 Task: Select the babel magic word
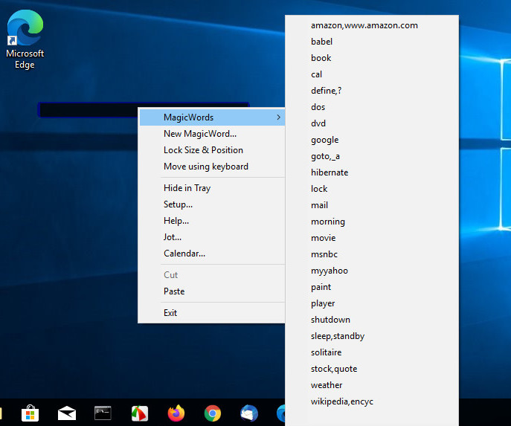pyautogui.click(x=372, y=42)
